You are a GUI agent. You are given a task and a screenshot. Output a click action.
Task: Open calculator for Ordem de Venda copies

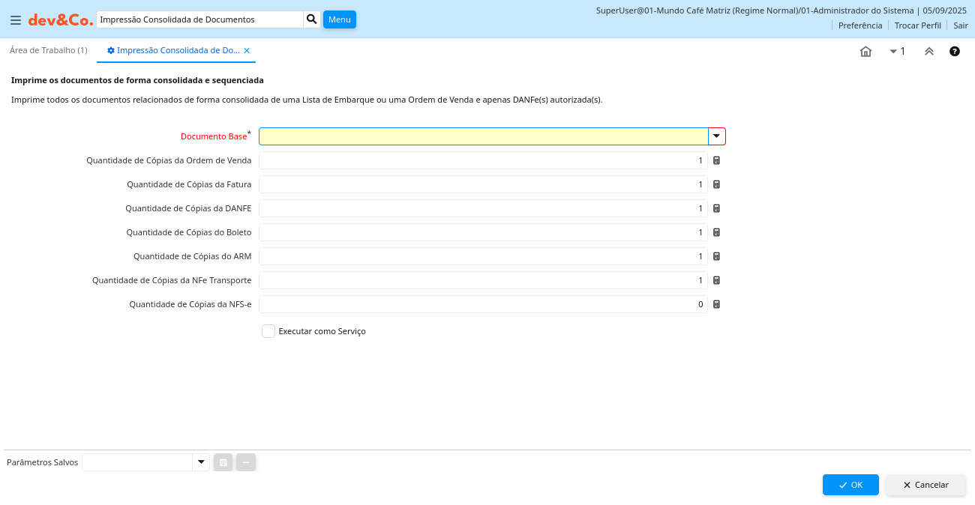pos(716,160)
